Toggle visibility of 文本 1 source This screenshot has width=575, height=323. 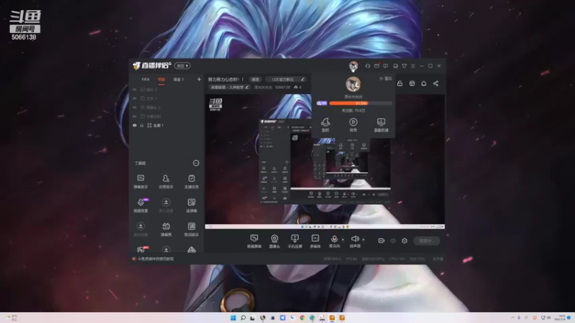point(134,98)
